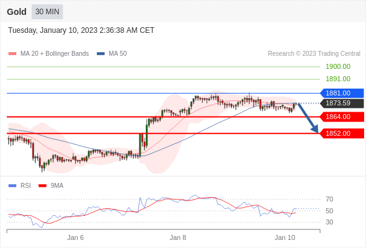Click the red 1864.00 target price tag

[342, 117]
